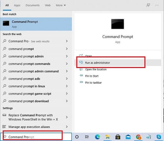Image resolution: width=164 pixels, height=141 pixels.
Task: Open File Explorer from the taskbar
Action: click(108, 137)
